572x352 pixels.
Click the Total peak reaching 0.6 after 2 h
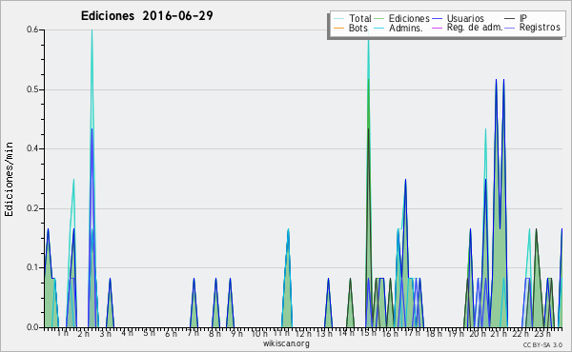[x=92, y=30]
